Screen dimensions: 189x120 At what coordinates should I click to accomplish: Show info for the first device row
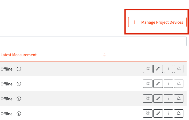[x=168, y=69]
